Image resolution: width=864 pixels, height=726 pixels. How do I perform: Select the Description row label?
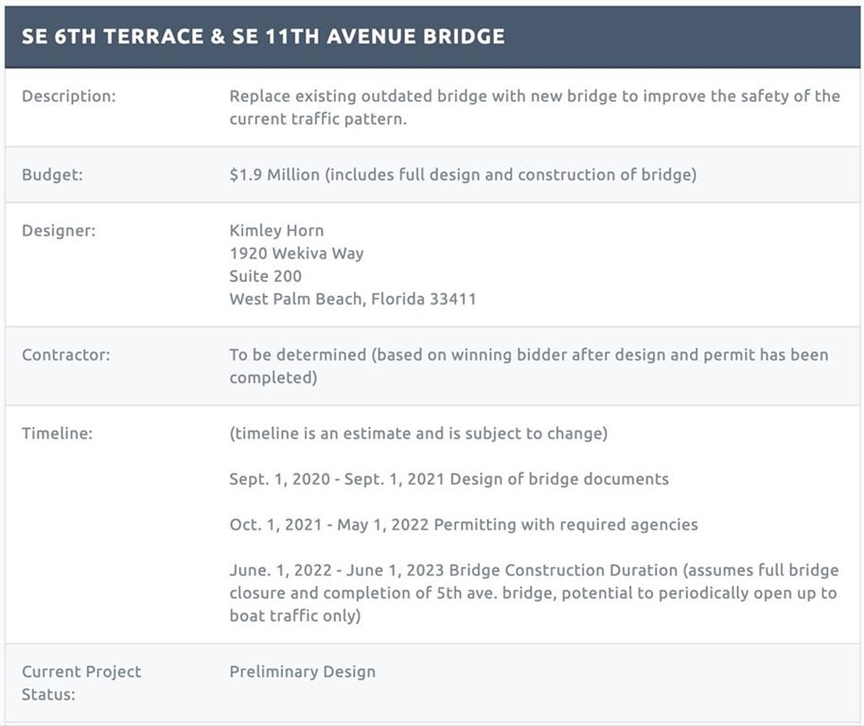coord(68,95)
